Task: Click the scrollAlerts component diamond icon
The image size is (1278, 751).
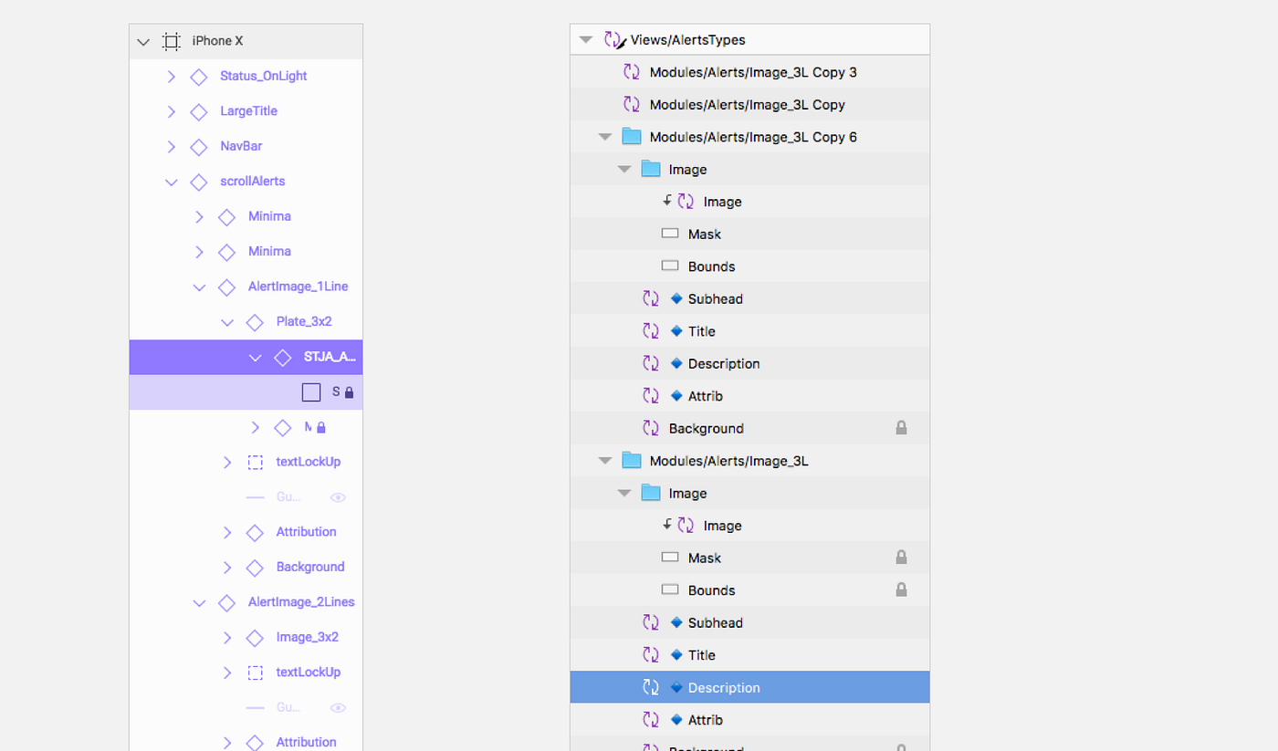Action: tap(198, 182)
